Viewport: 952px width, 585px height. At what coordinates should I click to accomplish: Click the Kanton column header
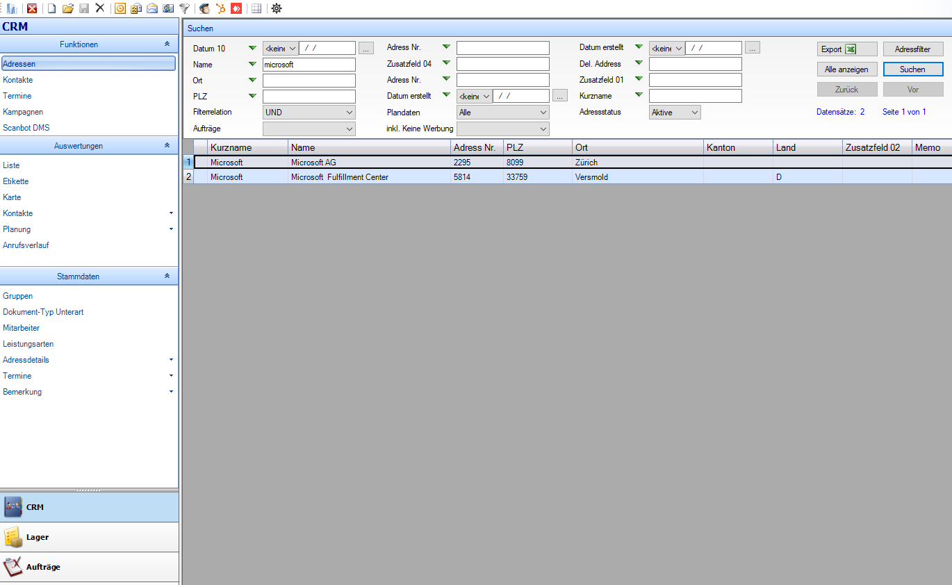(x=738, y=147)
